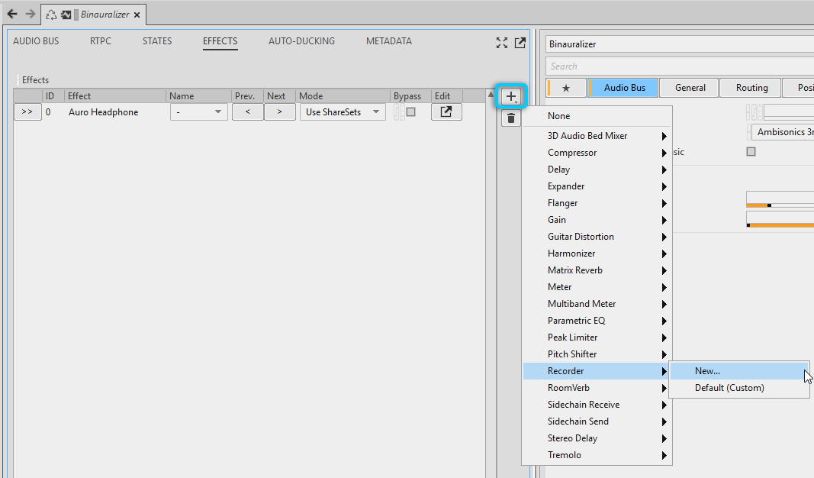Open the editor in new window
814x478 pixels.
tap(520, 43)
